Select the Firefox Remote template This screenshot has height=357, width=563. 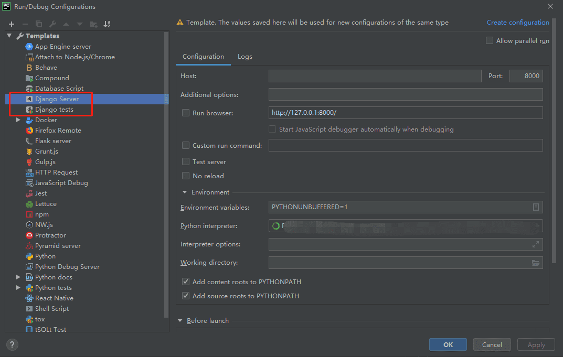coord(58,131)
